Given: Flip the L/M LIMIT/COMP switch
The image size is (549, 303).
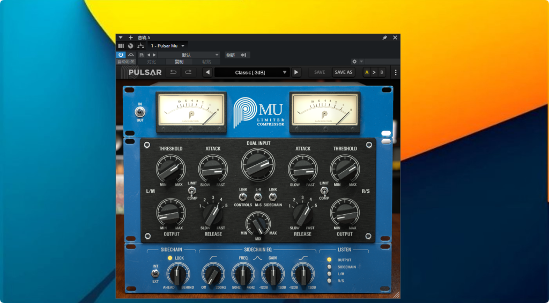Looking at the screenshot, I should [192, 191].
